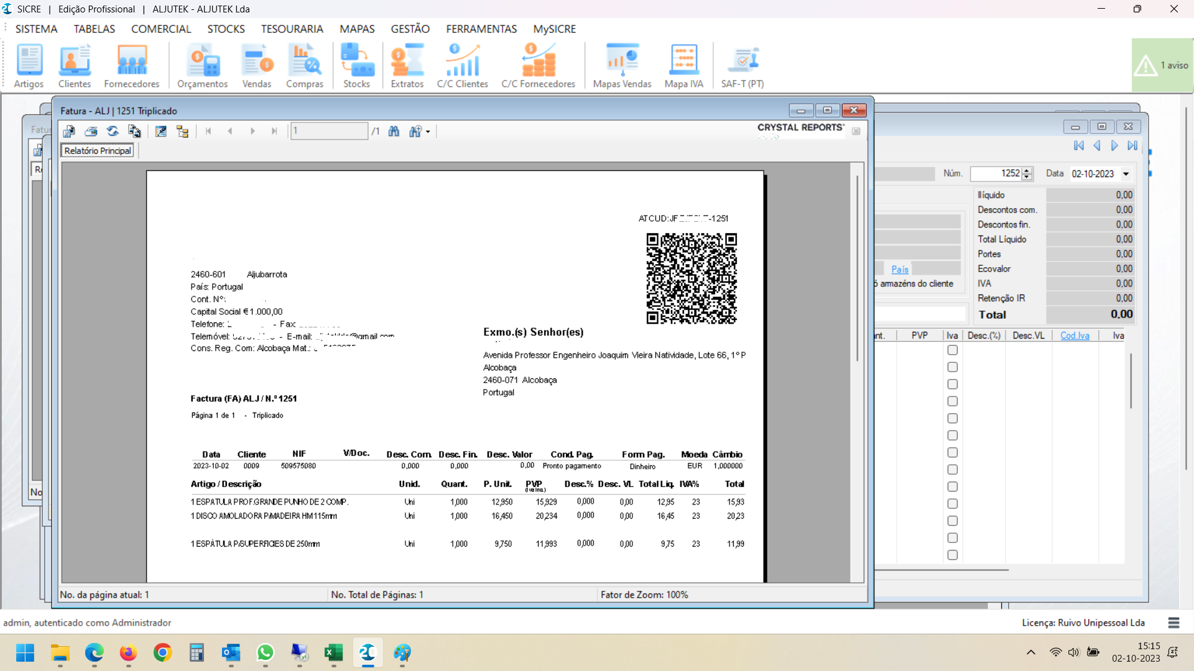Click the copy icon in report toolbar
This screenshot has width=1194, height=671.
click(x=134, y=131)
